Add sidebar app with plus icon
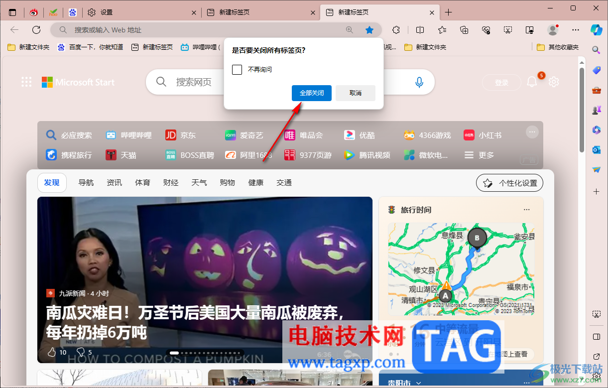Image resolution: width=608 pixels, height=388 pixels. (x=596, y=191)
